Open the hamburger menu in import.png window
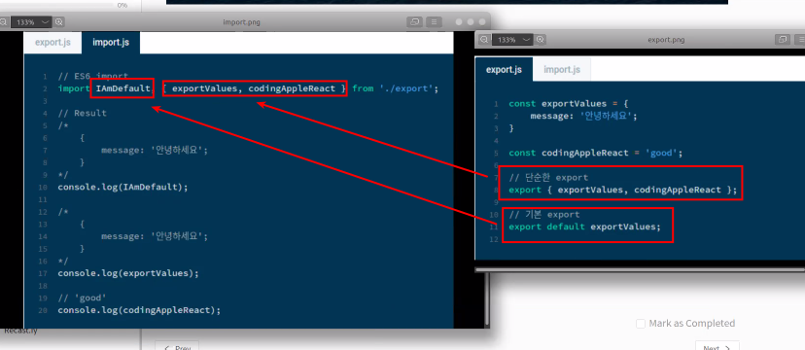This screenshot has height=350, width=805. [434, 21]
